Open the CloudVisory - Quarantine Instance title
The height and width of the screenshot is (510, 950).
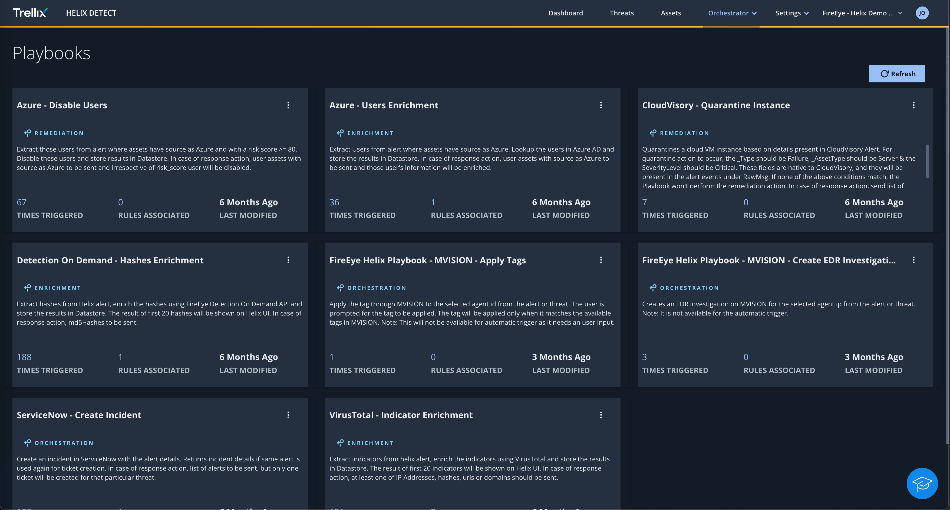pos(716,105)
